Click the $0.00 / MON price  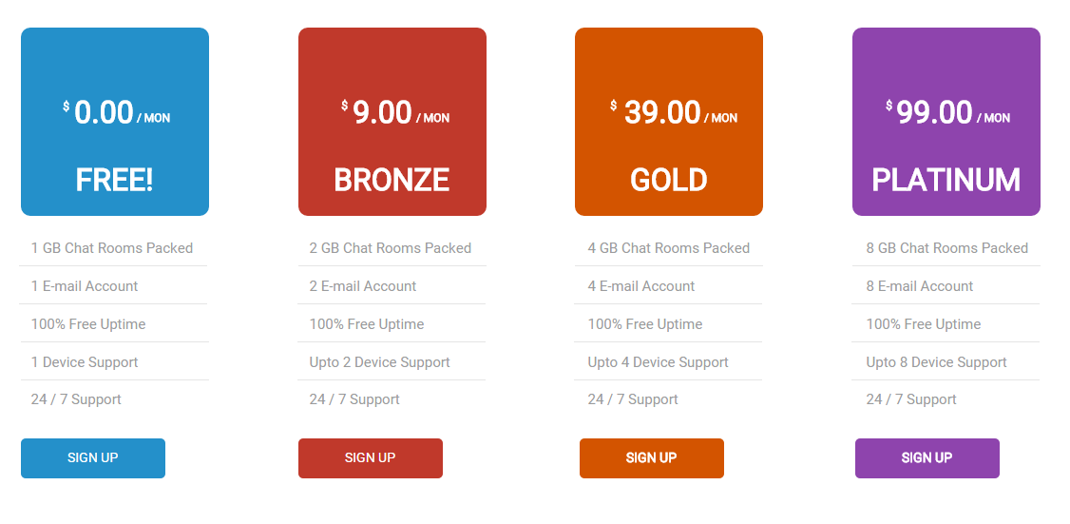pyautogui.click(x=116, y=113)
